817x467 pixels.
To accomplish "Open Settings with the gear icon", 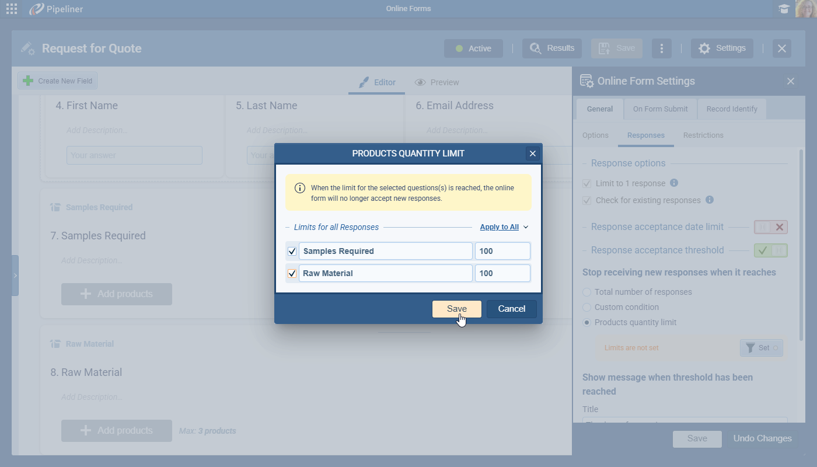I will click(x=722, y=48).
